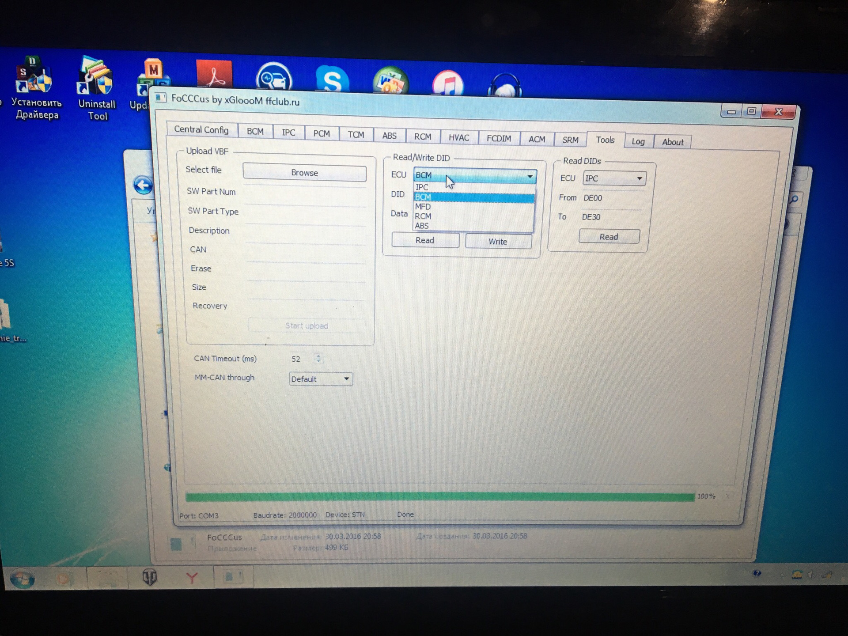Choose BCM from the ECU list
The image size is (848, 636).
474,197
